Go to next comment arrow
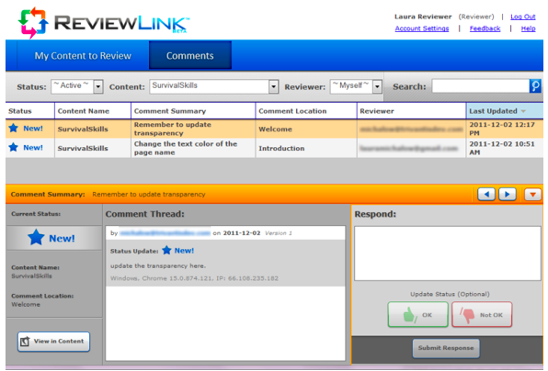Screen dimensions: 548x371 tap(508, 195)
